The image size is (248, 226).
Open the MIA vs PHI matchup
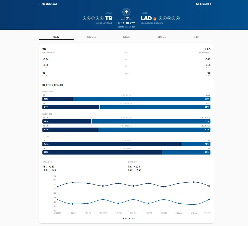(x=205, y=4)
